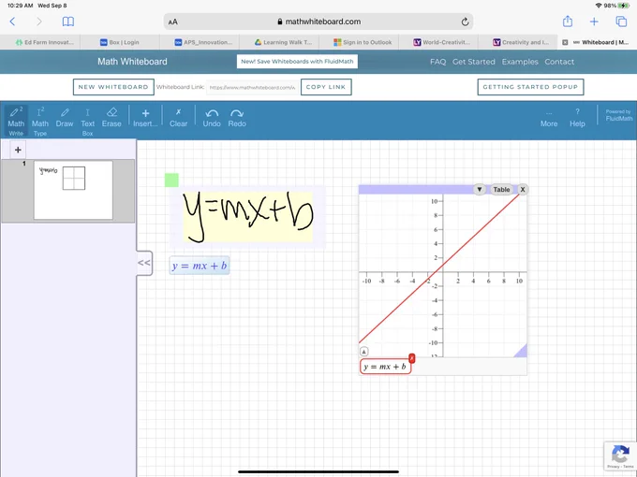Open the Insert menu
Viewport: 637px width, 477px height.
pyautogui.click(x=145, y=118)
